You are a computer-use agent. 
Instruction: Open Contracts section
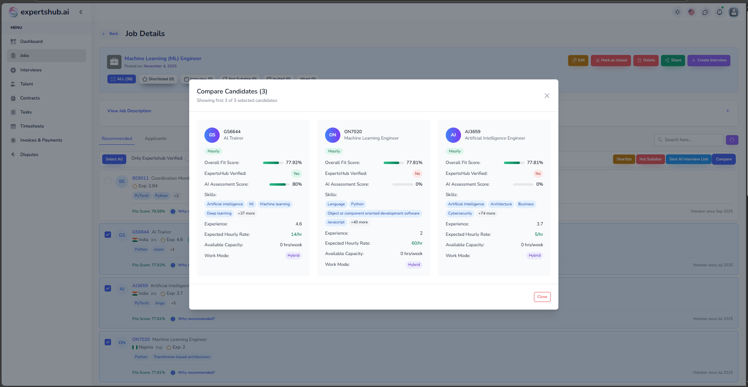pos(30,98)
